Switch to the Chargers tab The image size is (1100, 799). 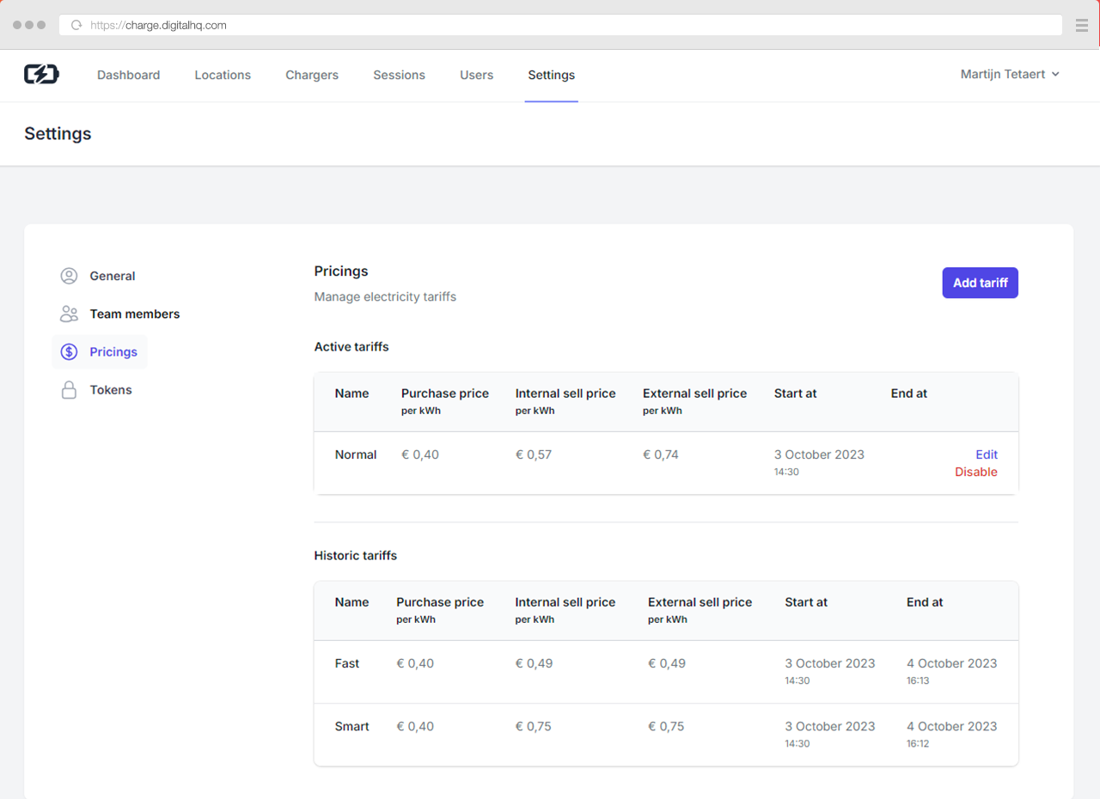[x=312, y=75]
